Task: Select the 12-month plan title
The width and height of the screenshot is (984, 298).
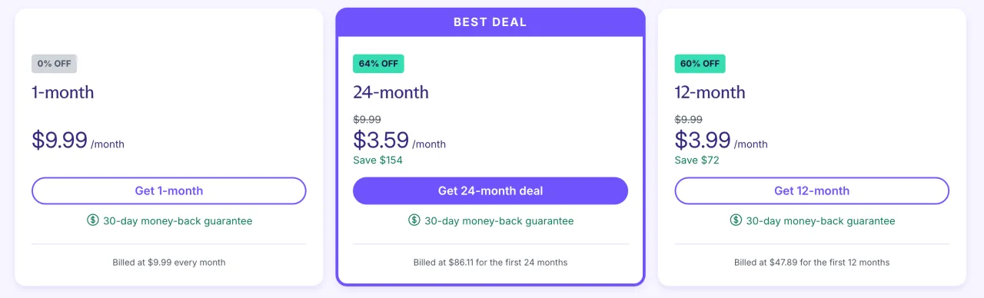Action: click(710, 92)
